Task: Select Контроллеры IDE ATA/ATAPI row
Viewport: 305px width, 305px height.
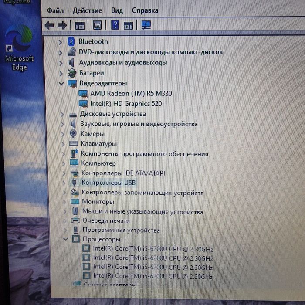Action: 123,173
